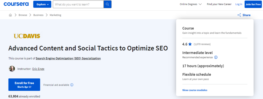Click the UC Davis logo

(27, 36)
